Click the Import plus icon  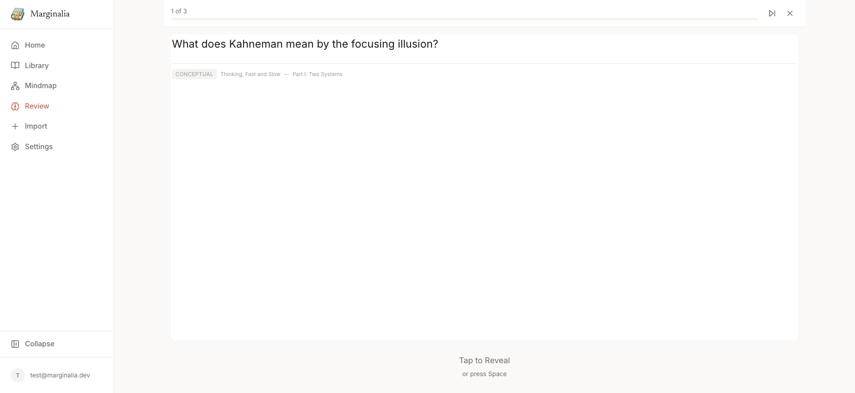point(15,126)
